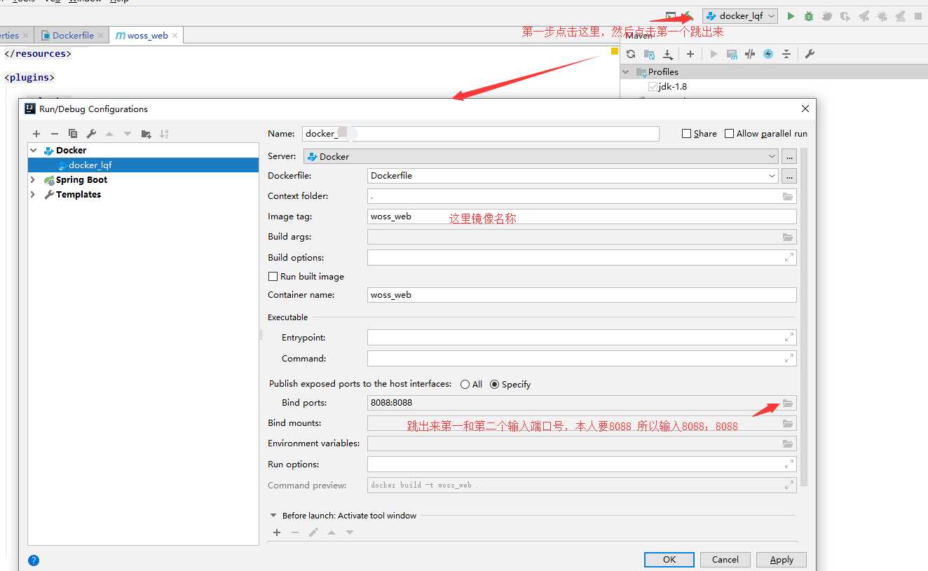Add Maven project with plus icon
Screen dimensions: 928x571
click(x=690, y=54)
